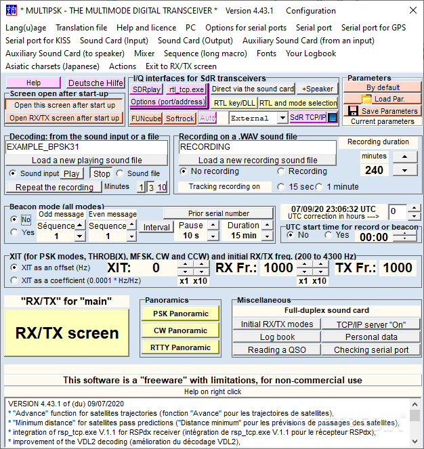The width and height of the screenshot is (424, 449).
Task: Select Sound file radio button
Action: (120, 173)
